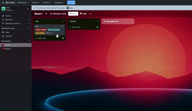Click the Members sidebar person icon
The width and height of the screenshot is (192, 111).
[x=3, y=19]
